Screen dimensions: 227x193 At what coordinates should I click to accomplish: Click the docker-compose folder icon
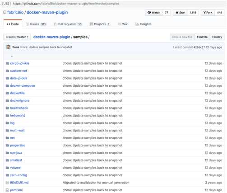click(7, 85)
